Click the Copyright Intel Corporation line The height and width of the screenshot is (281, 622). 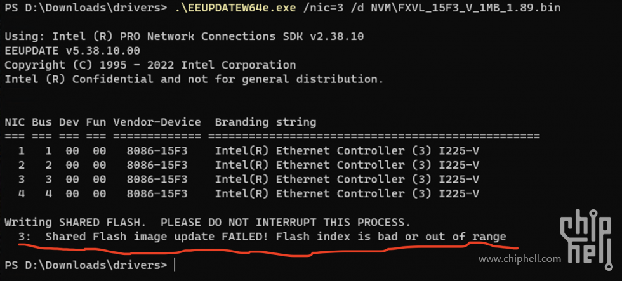150,65
